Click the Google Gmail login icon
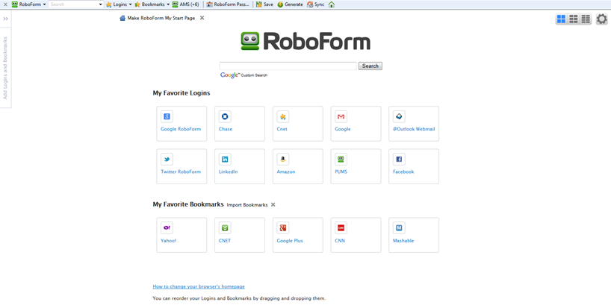 pos(341,117)
